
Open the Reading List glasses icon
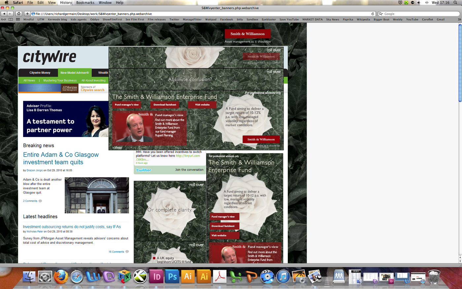pyautogui.click(x=3, y=19)
